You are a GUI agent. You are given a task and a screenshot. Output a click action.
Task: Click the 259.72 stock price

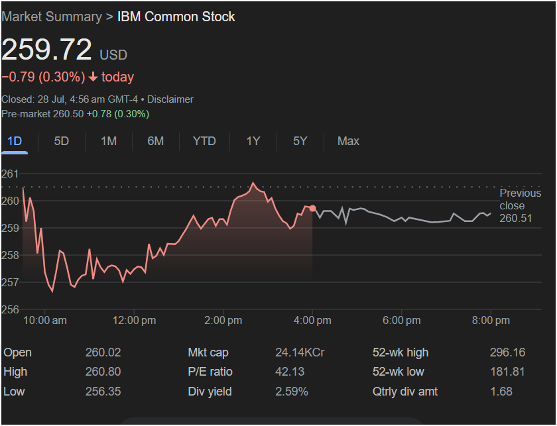click(x=47, y=49)
